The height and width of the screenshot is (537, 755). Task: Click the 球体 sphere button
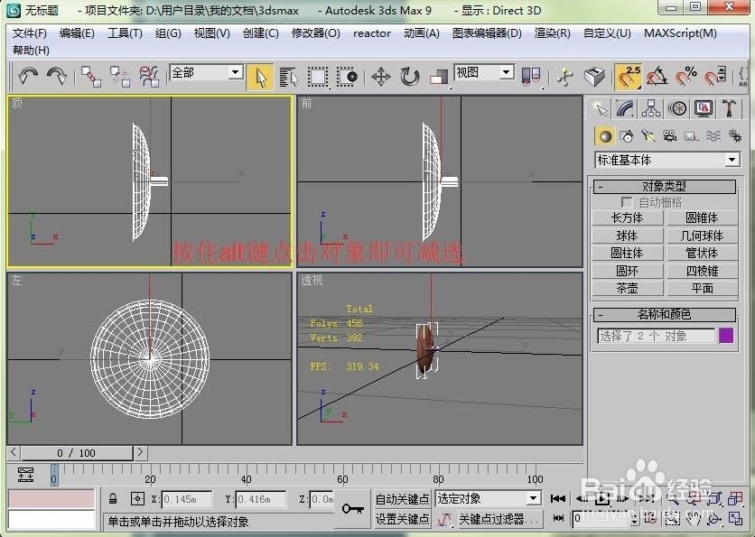pyautogui.click(x=627, y=236)
